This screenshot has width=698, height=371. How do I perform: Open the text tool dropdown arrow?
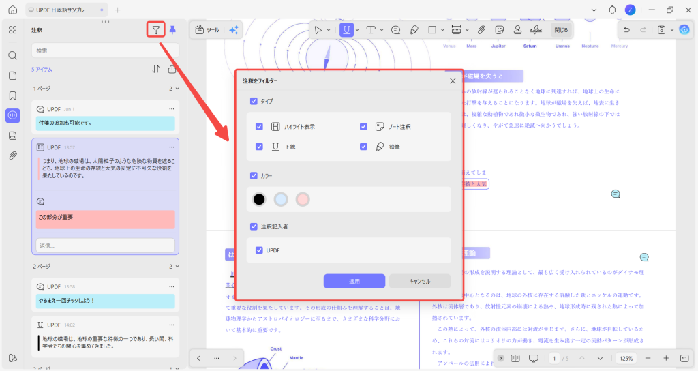[x=382, y=30]
